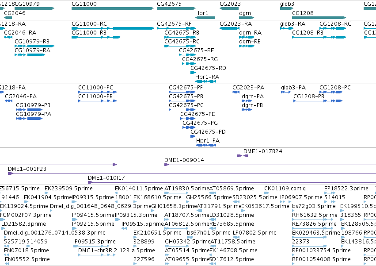
Task: Select protein label CG11000-PB
Action: [x=95, y=96]
